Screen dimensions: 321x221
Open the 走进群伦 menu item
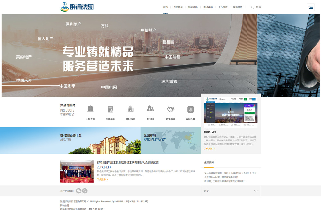(x=178, y=7)
